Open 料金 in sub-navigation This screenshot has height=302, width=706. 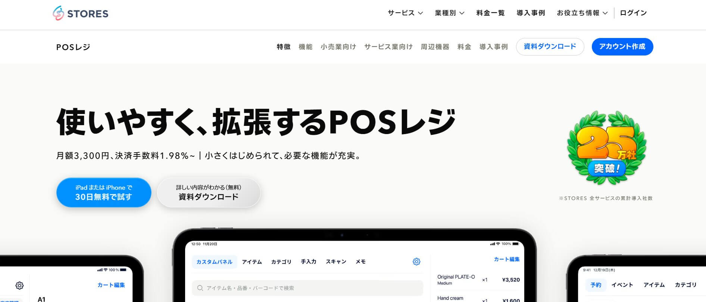coord(464,47)
